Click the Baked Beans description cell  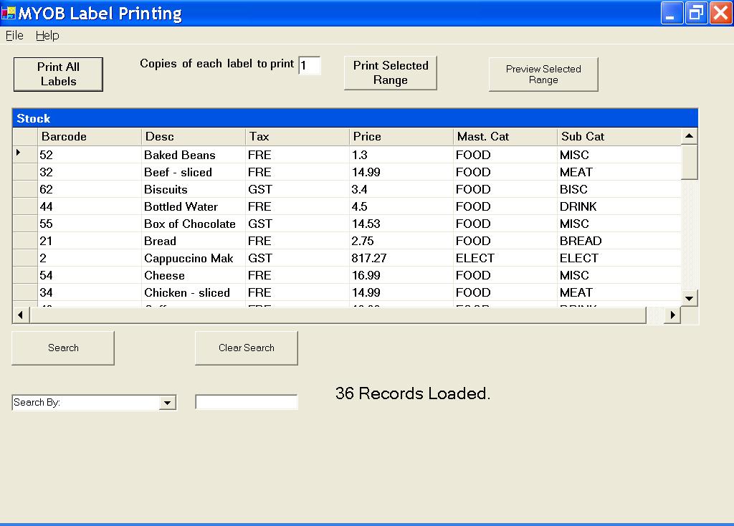(194, 155)
